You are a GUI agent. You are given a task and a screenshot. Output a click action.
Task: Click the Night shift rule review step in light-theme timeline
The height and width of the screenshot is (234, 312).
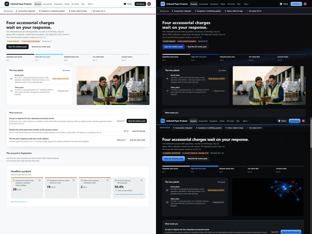(49, 57)
